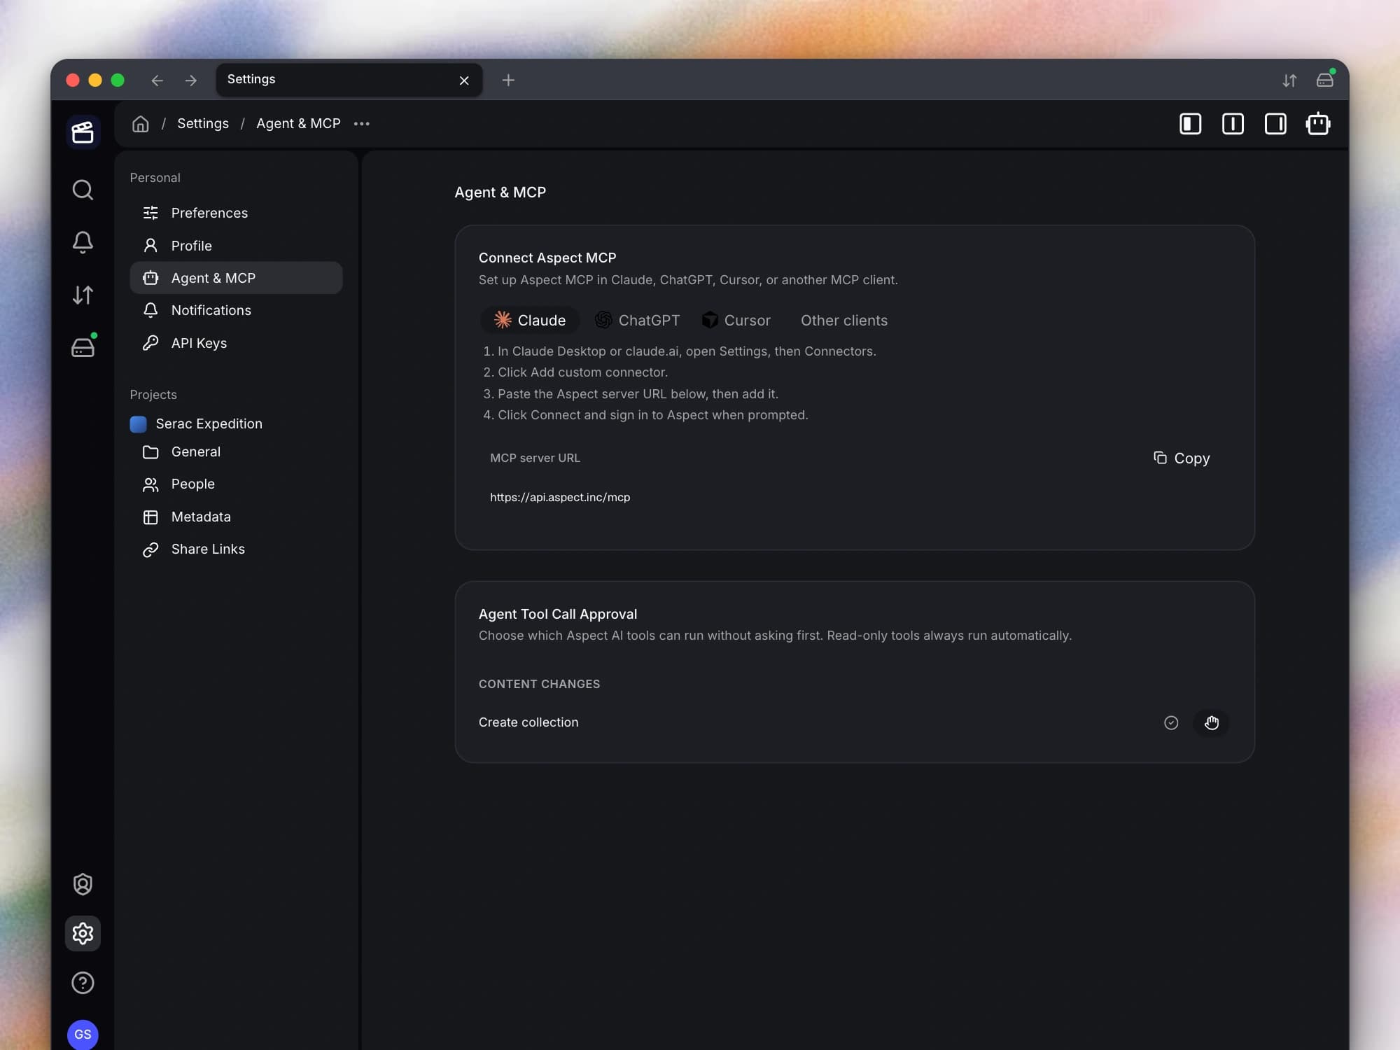Switch to the Other clients tab
This screenshot has width=1400, height=1050.
point(844,320)
